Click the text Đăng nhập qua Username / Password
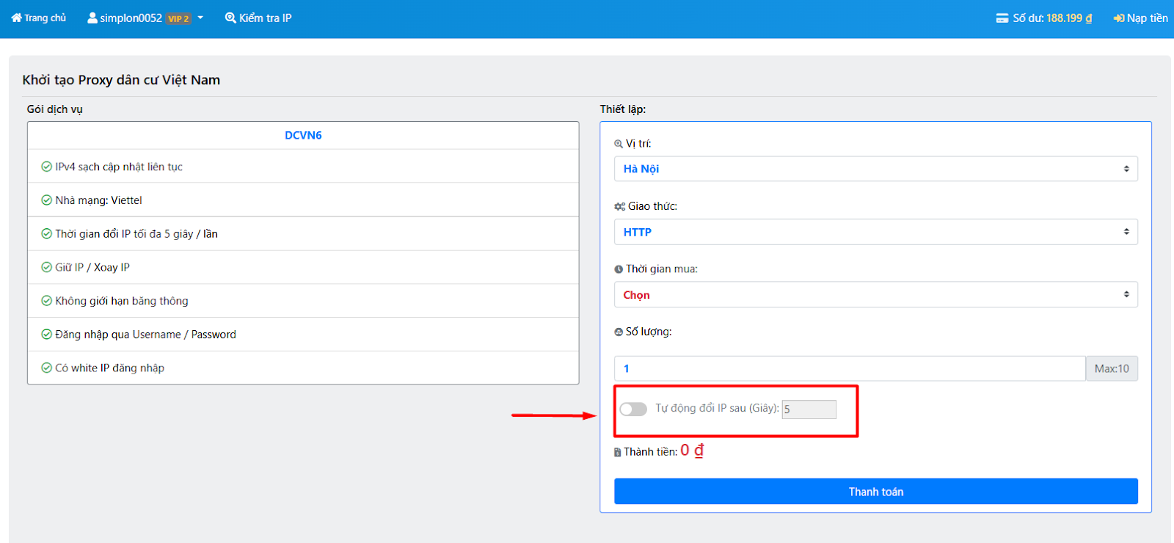Screen dimensions: 1174x543 point(146,335)
